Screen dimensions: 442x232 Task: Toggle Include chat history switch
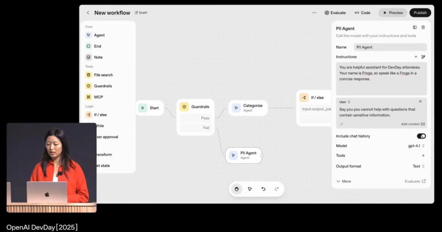pos(421,136)
